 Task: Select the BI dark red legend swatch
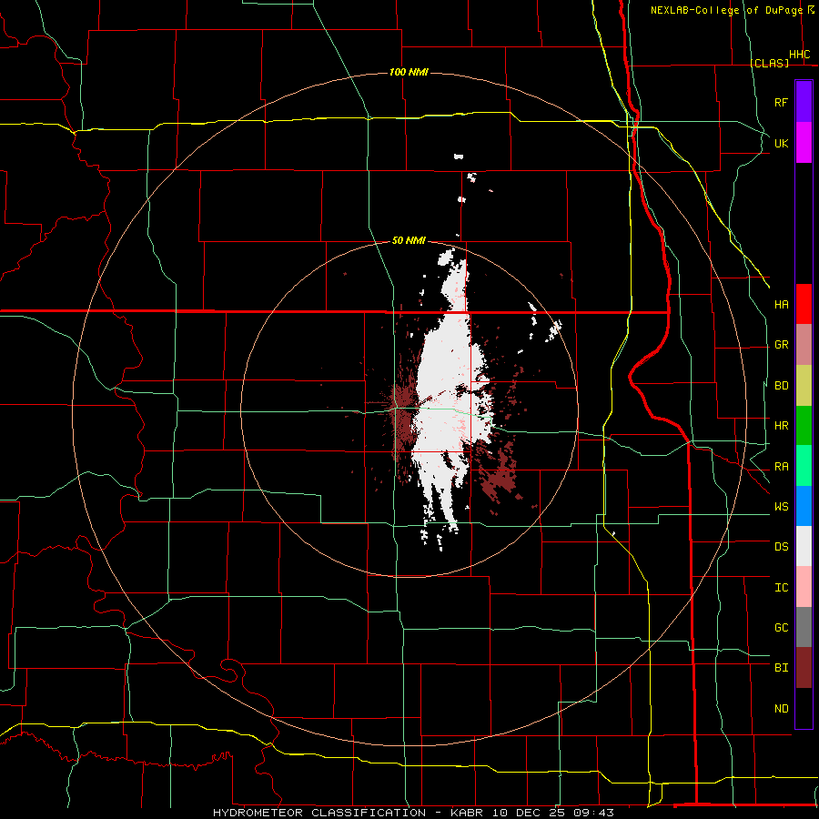coord(804,668)
